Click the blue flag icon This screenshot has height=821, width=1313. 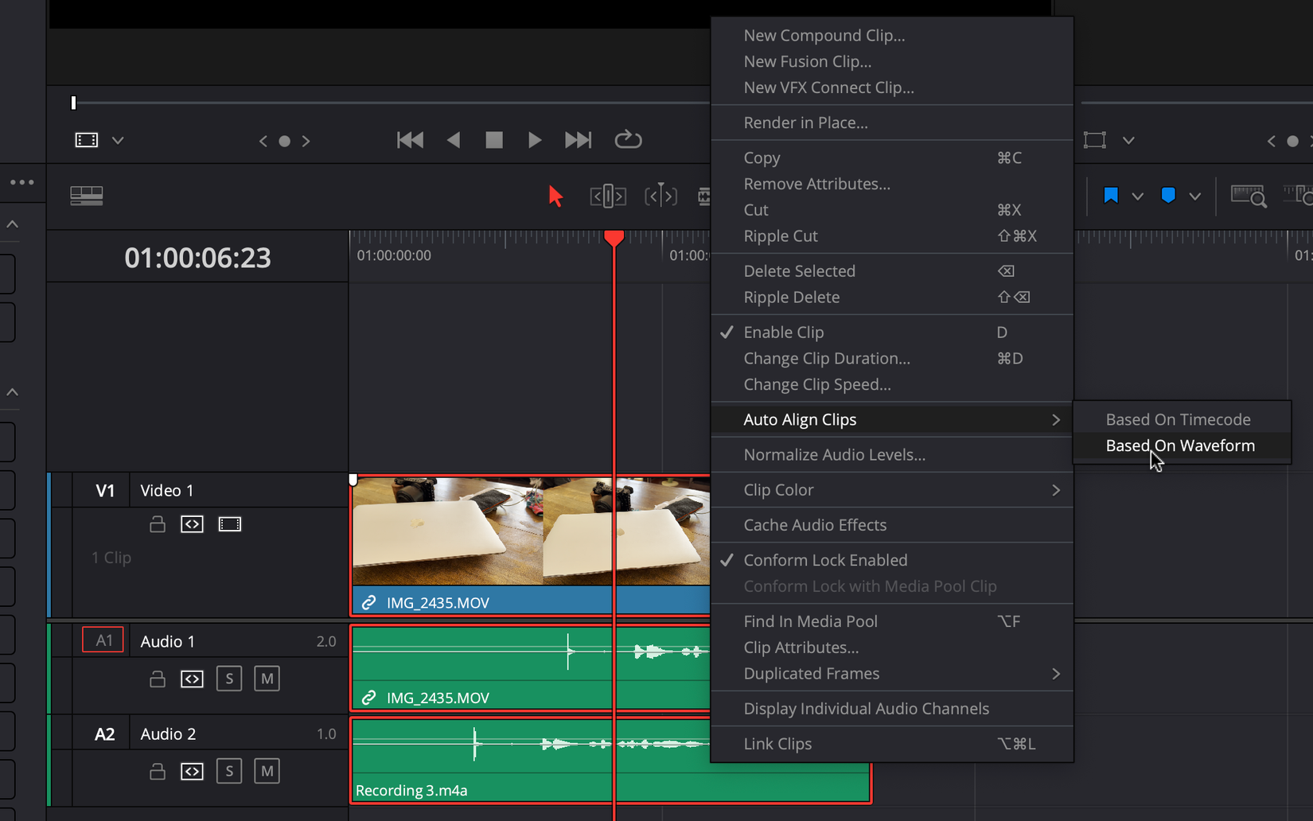click(1111, 196)
